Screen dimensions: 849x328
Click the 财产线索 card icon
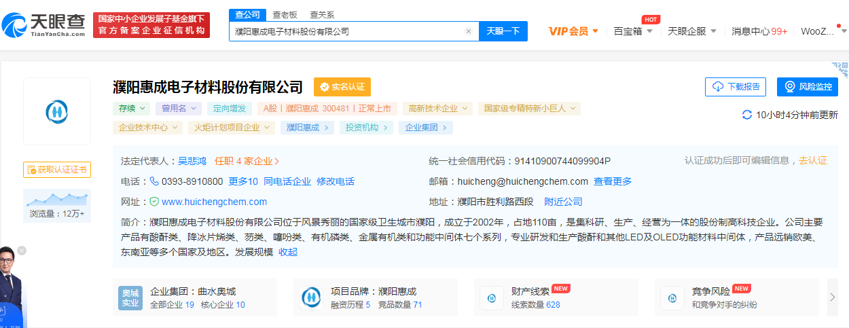click(492, 297)
